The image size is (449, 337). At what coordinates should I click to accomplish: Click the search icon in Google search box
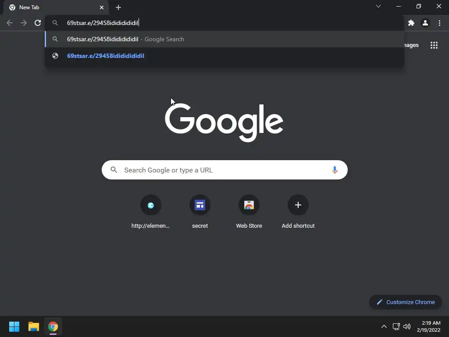114,170
